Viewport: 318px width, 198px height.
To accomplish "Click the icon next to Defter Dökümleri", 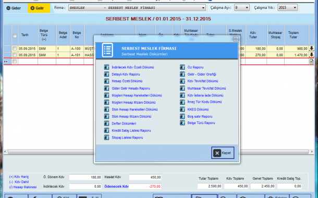I will (x=107, y=123).
